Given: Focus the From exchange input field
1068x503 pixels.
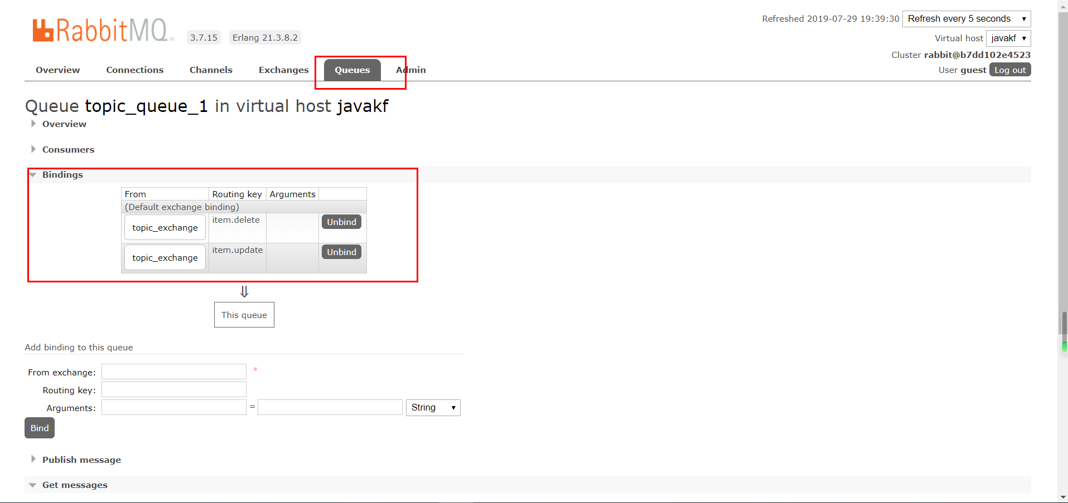Looking at the screenshot, I should [x=174, y=372].
